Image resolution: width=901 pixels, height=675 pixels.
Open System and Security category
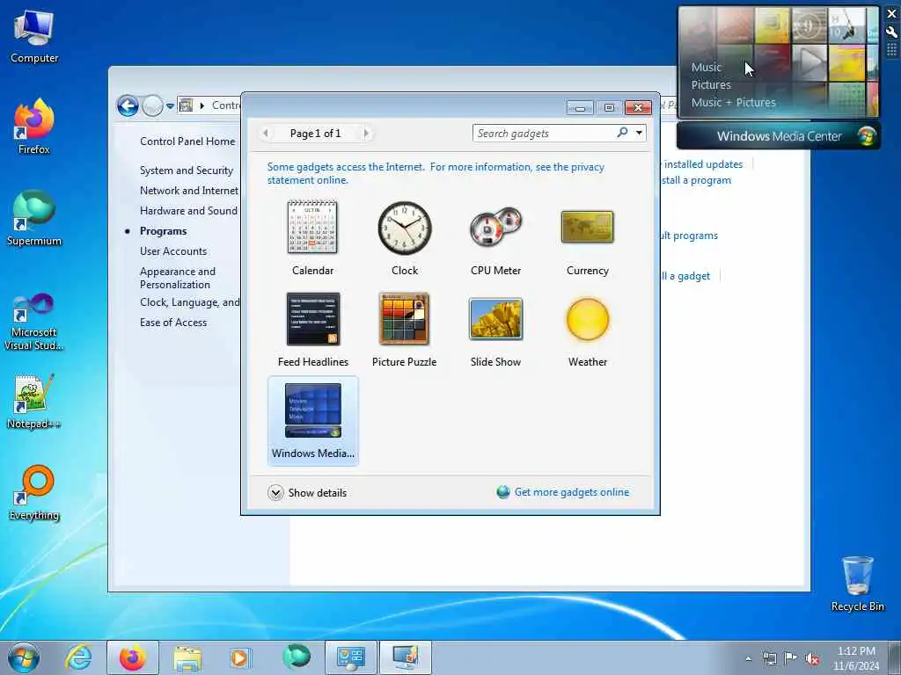(187, 171)
